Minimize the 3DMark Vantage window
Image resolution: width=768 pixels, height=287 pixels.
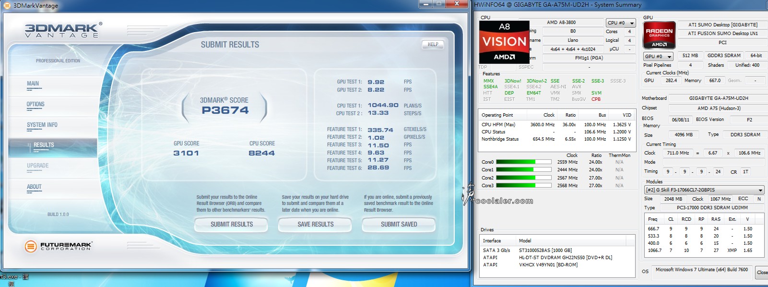(425, 4)
